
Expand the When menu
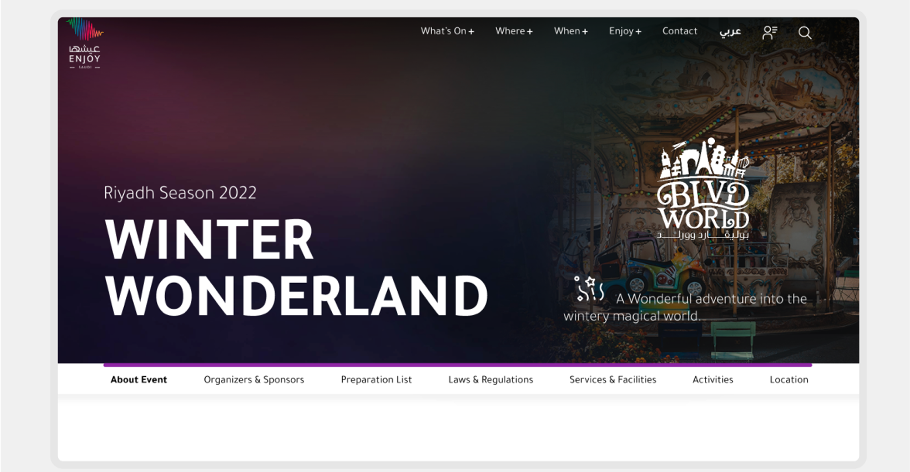(x=571, y=31)
